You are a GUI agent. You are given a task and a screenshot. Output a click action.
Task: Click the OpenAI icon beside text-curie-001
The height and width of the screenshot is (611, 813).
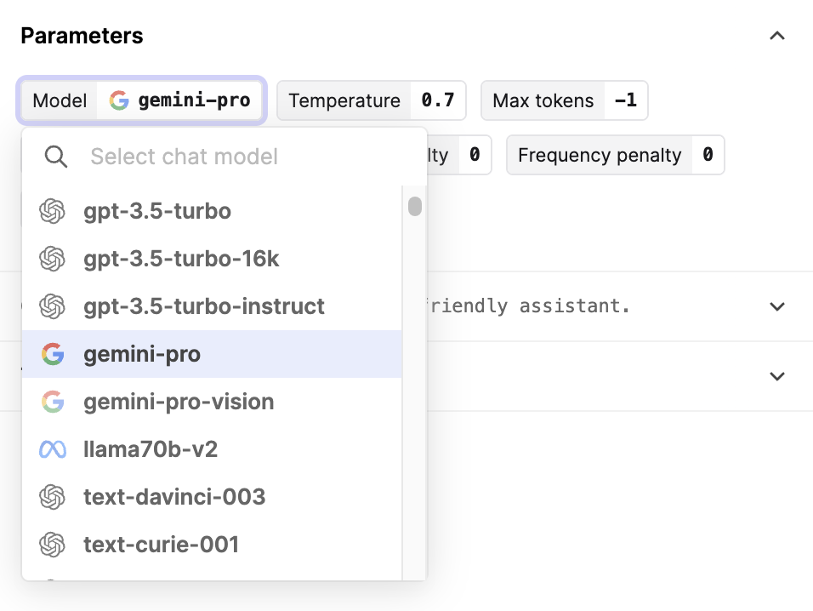53,545
